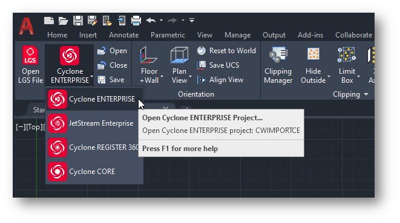Go to the Add-ins ribbon tab
The image size is (400, 223).
310,35
